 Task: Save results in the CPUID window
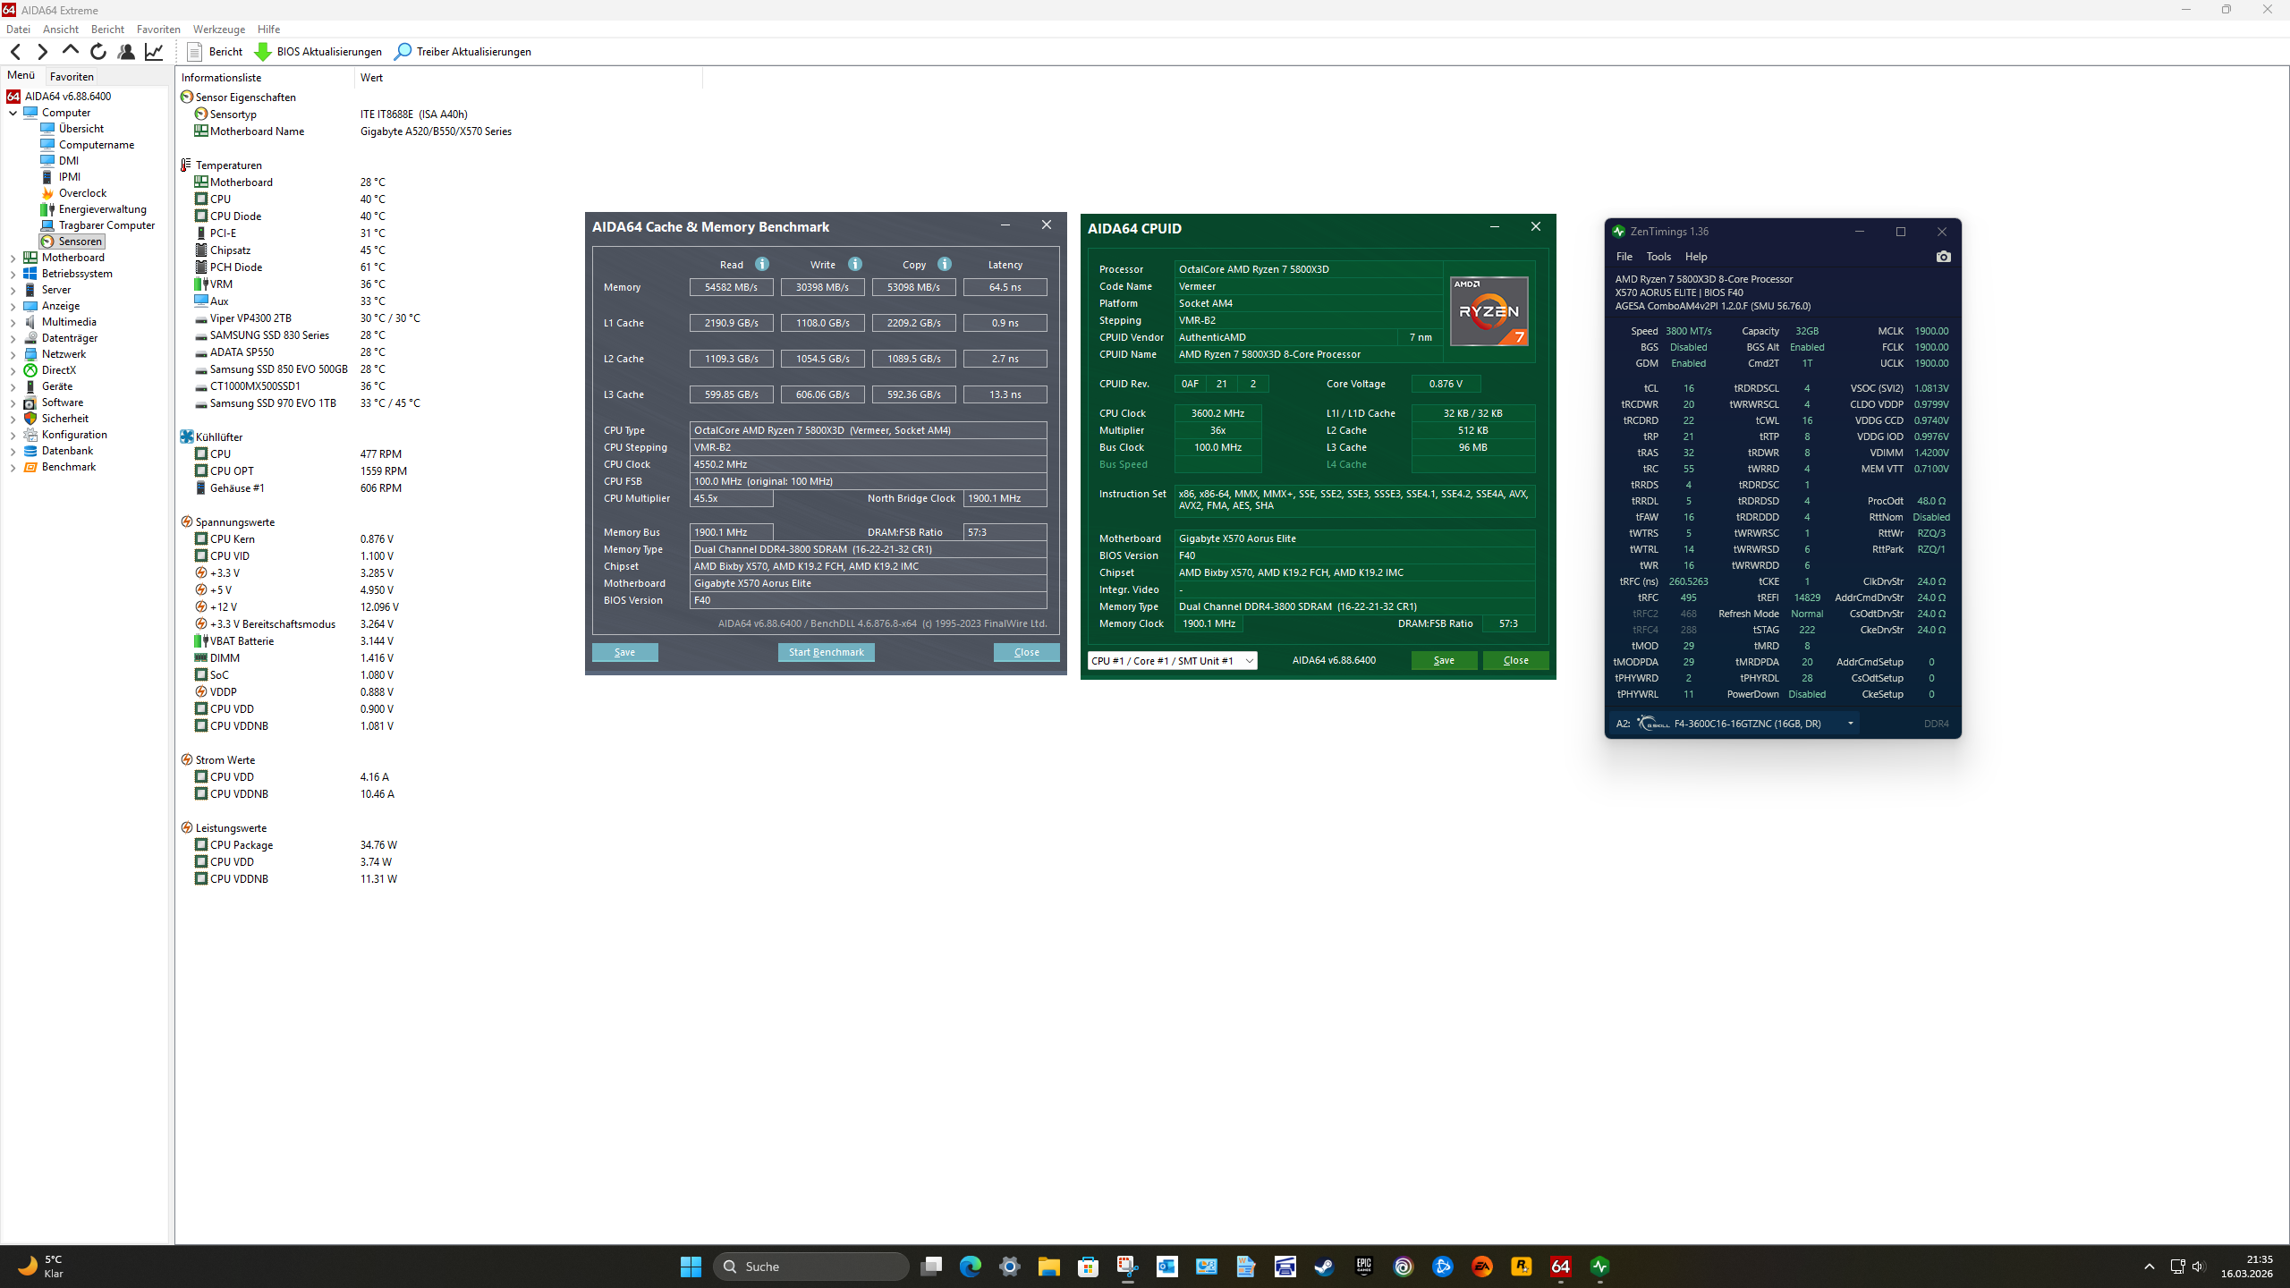(x=1444, y=660)
